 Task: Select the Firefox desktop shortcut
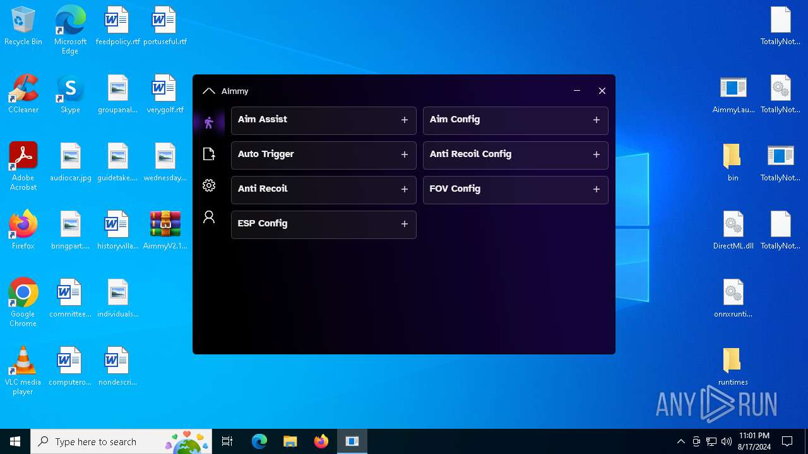pos(23,231)
